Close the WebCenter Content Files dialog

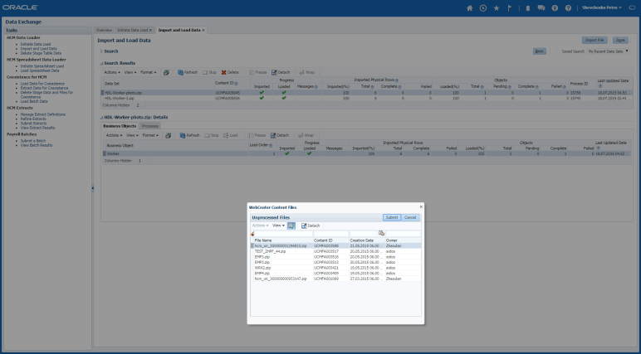(421, 207)
